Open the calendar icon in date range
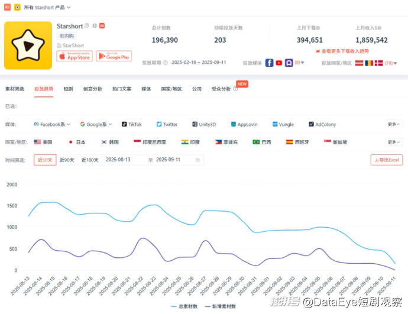 [x=197, y=160]
